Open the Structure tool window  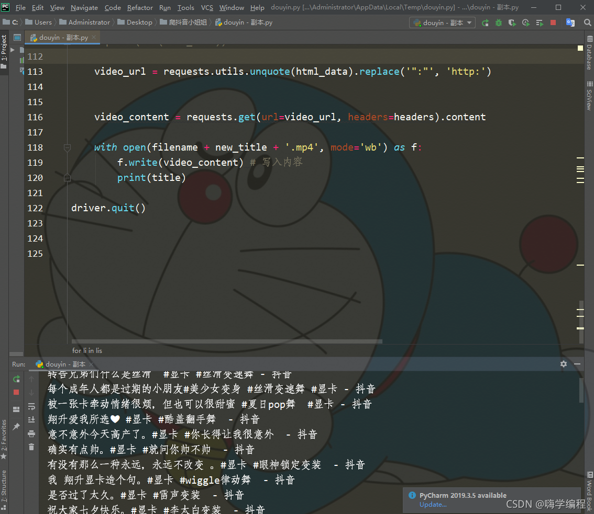pyautogui.click(x=4, y=489)
